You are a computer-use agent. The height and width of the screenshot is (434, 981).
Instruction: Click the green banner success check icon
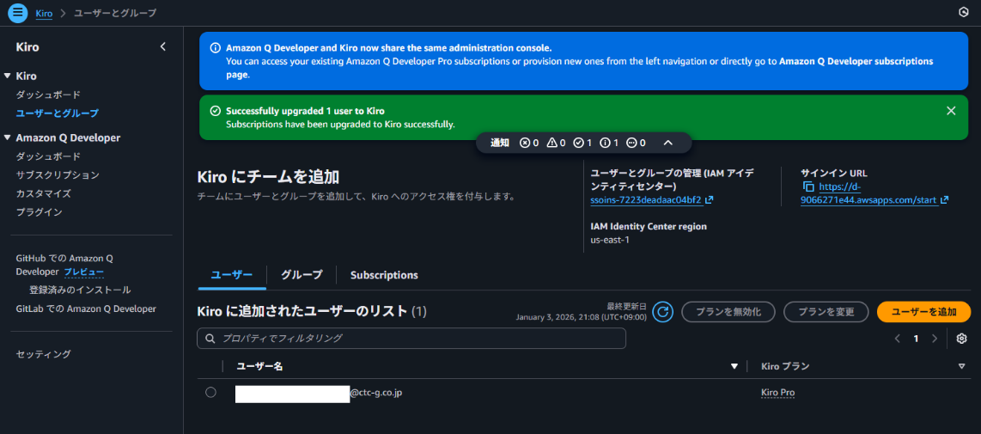point(216,111)
